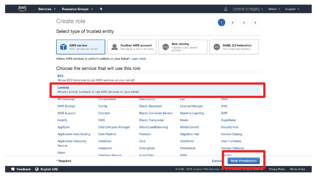Choose the Config service
This screenshot has width=317, height=179.
(103, 106)
